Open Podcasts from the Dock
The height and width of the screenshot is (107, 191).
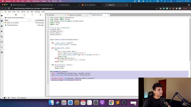[102, 103]
